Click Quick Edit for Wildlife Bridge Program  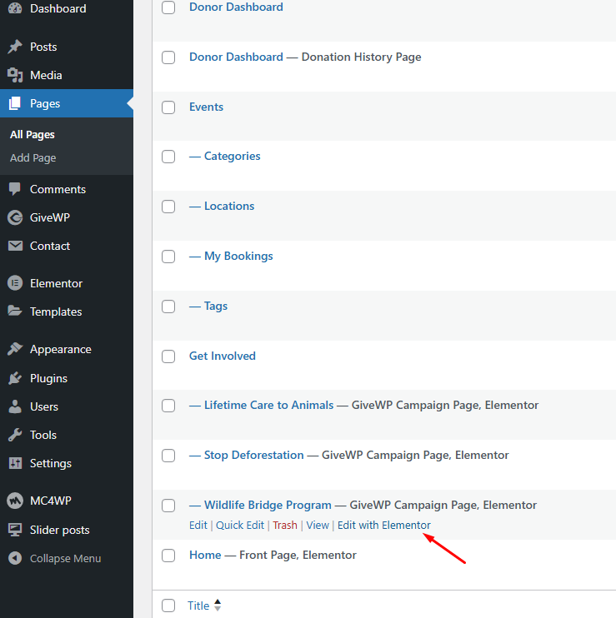click(240, 525)
